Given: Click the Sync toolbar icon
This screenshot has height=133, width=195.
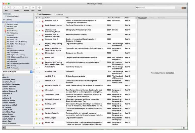Looking at the screenshot, I should 33,8.
